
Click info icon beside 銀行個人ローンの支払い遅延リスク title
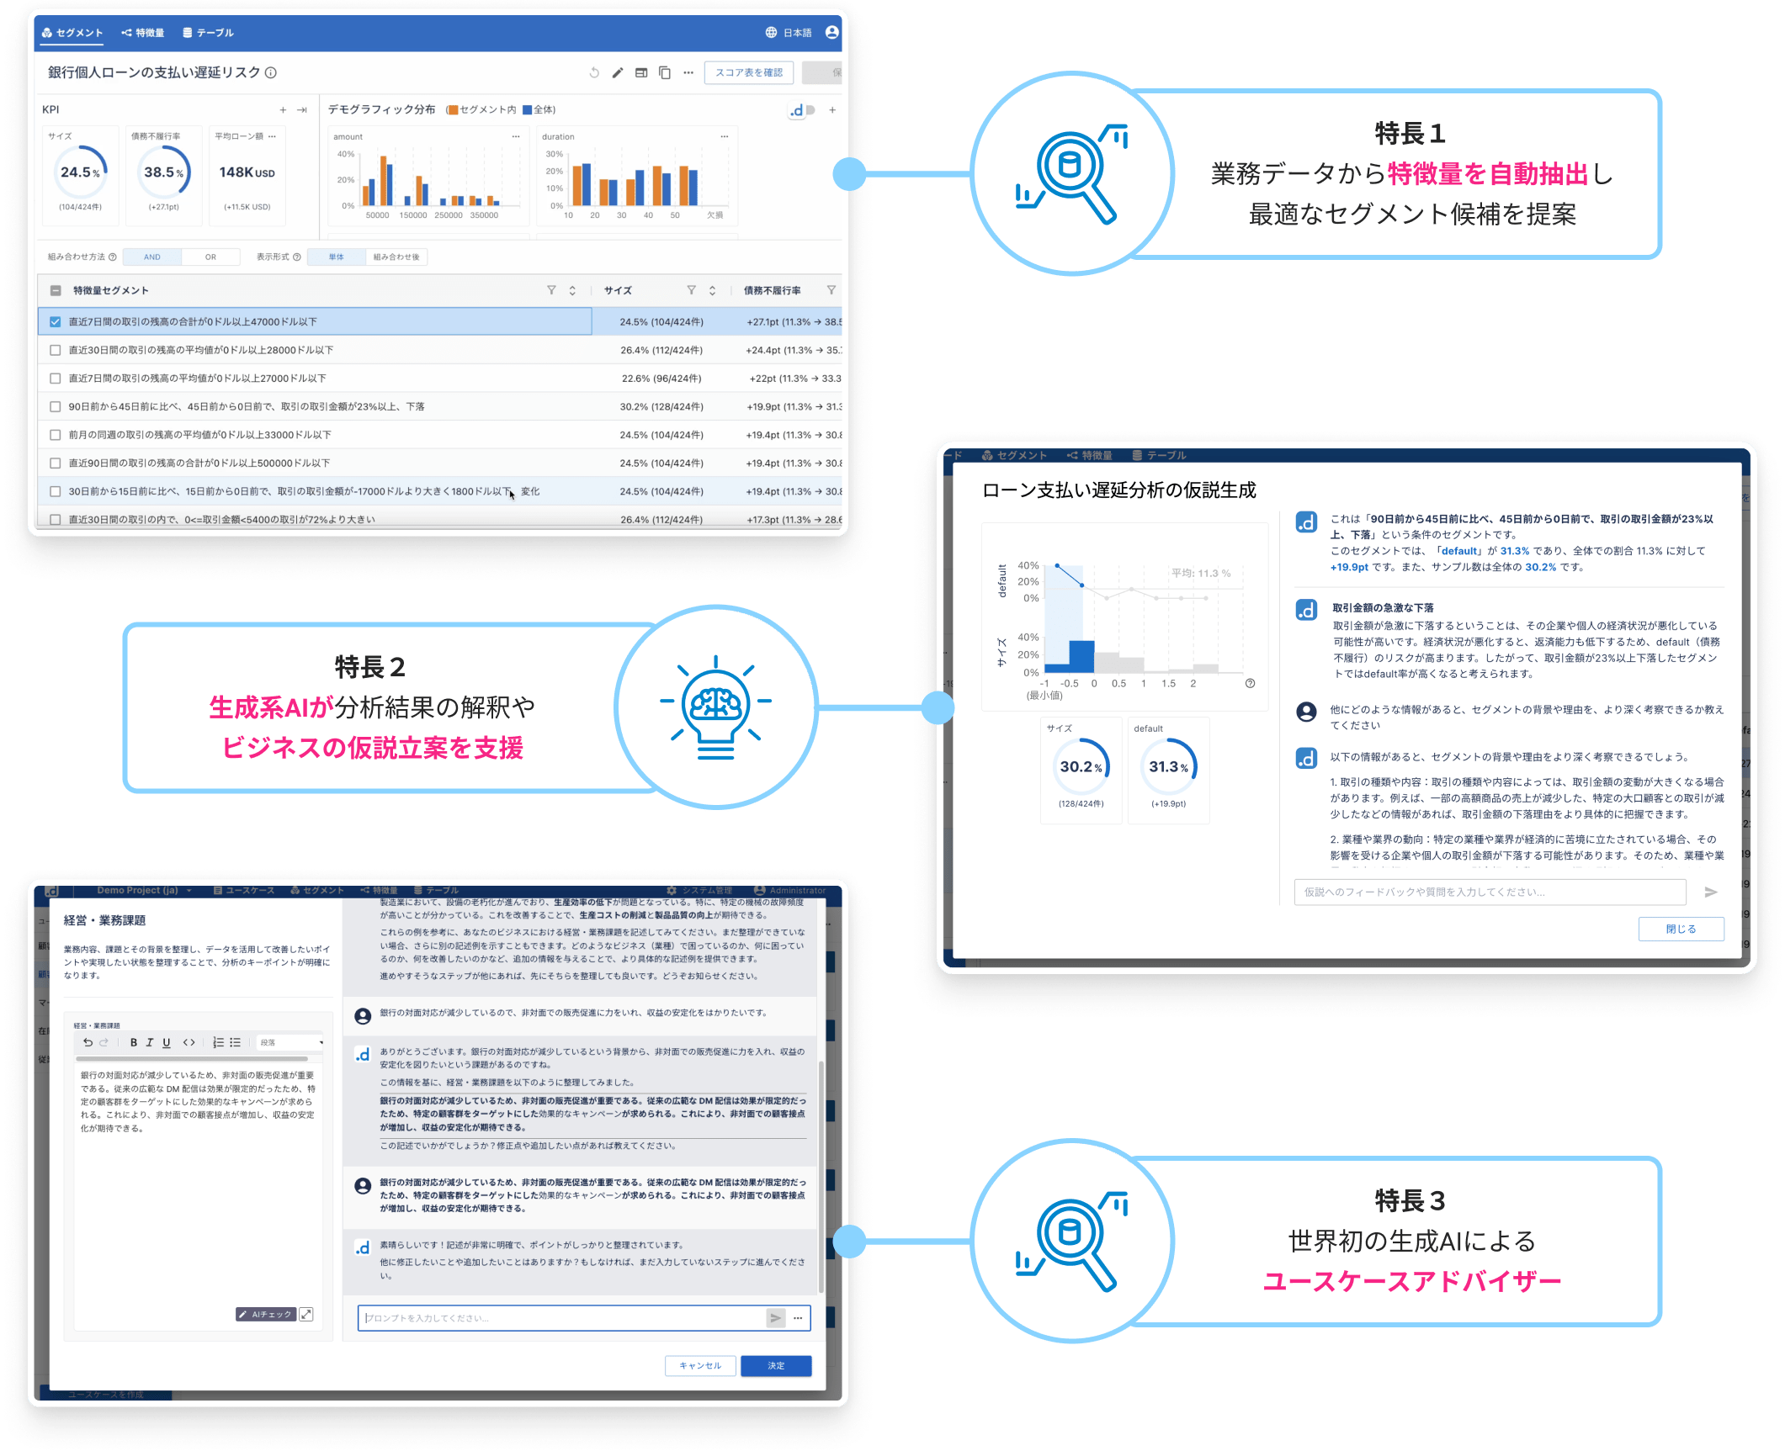271,72
